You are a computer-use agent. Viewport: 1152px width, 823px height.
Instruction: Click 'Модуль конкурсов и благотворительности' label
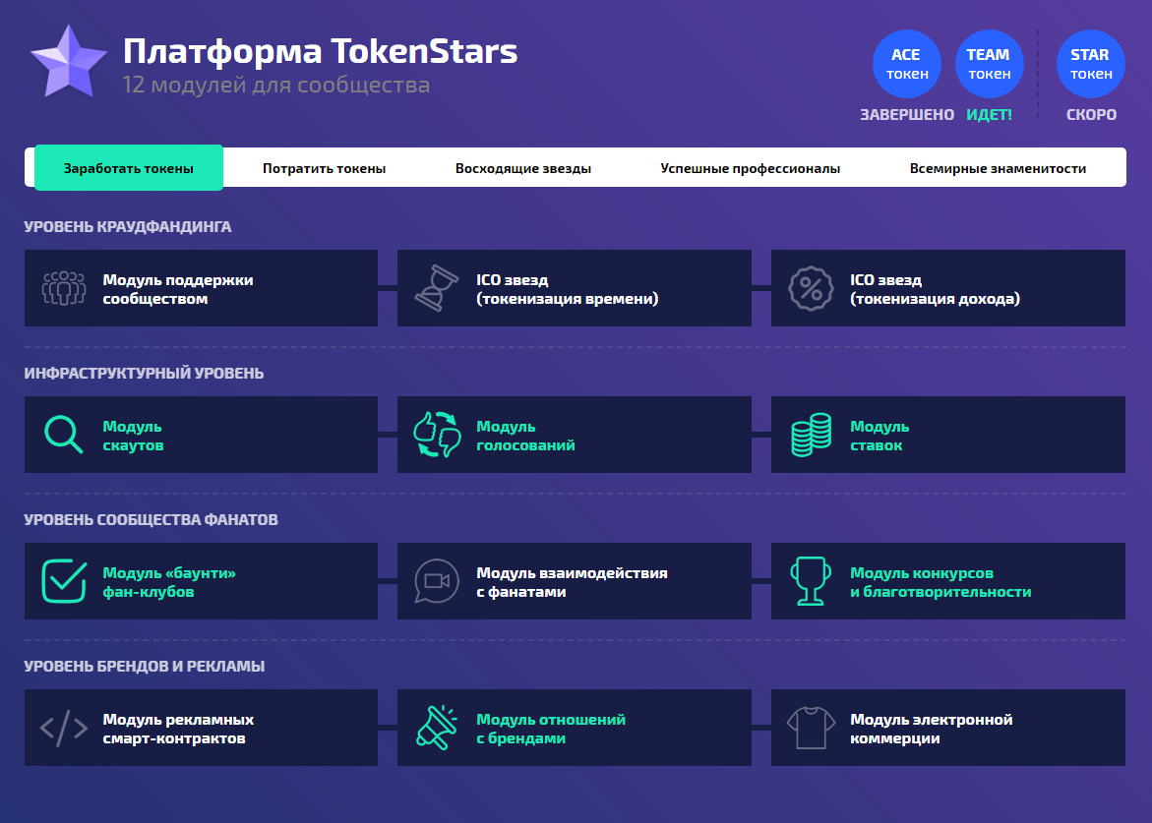pyautogui.click(x=940, y=581)
